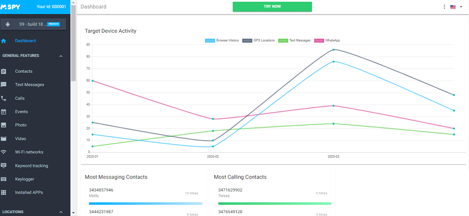Open the language flag dropdown

pyautogui.click(x=456, y=7)
